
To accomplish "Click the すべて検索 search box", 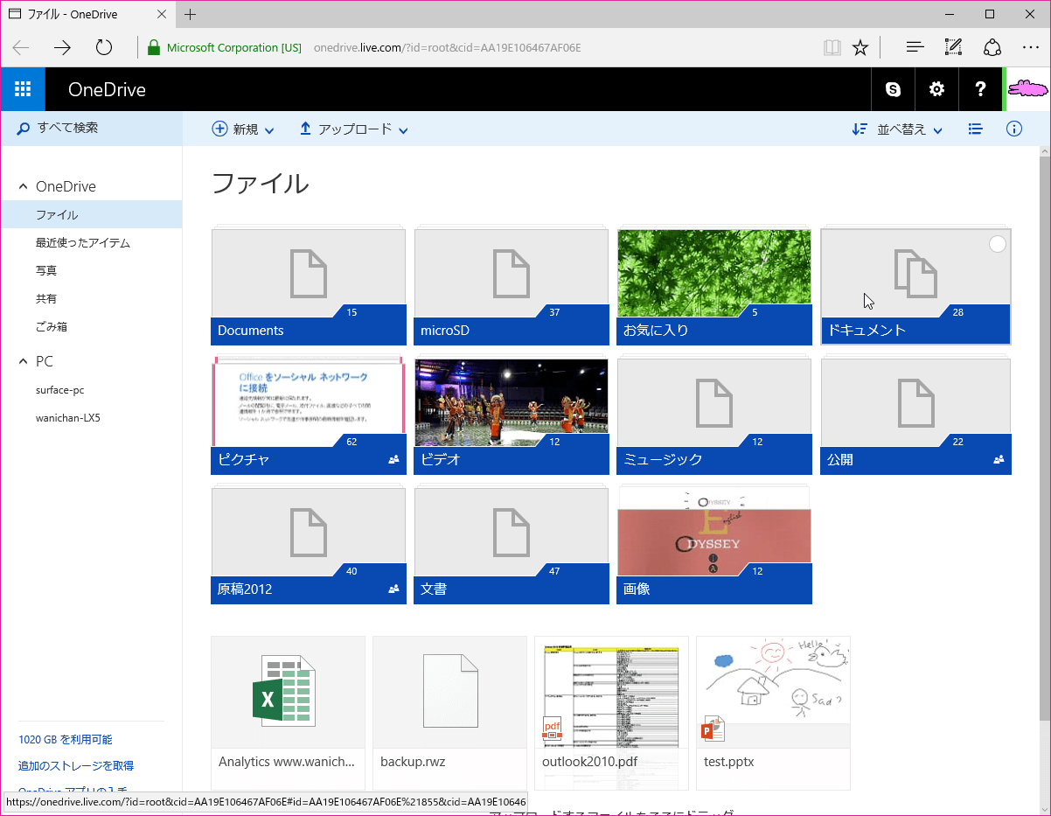I will tap(91, 128).
